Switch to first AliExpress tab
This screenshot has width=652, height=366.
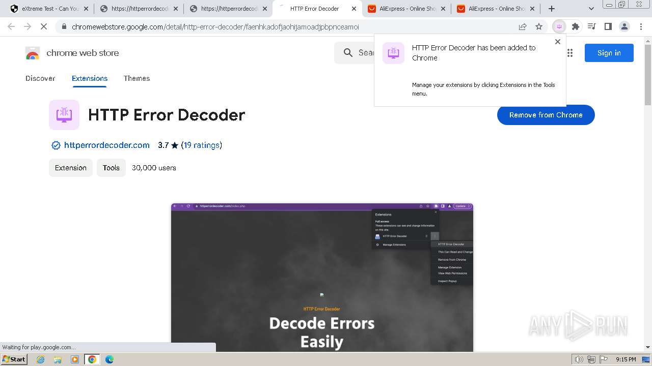pos(406,9)
